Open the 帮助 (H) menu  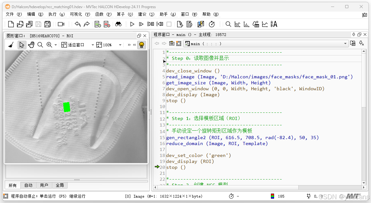pyautogui.click(x=210, y=14)
